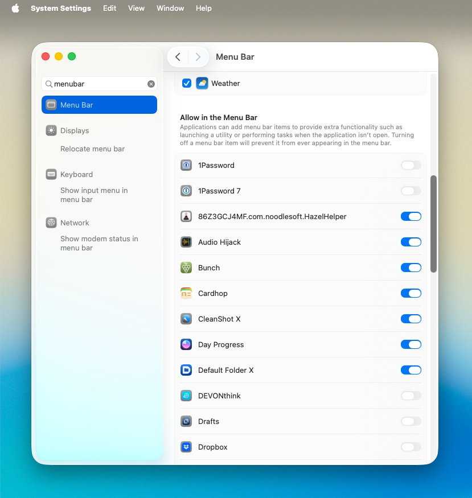Click the Keyboard sidebar icon
Image resolution: width=472 pixels, height=498 pixels.
(51, 174)
